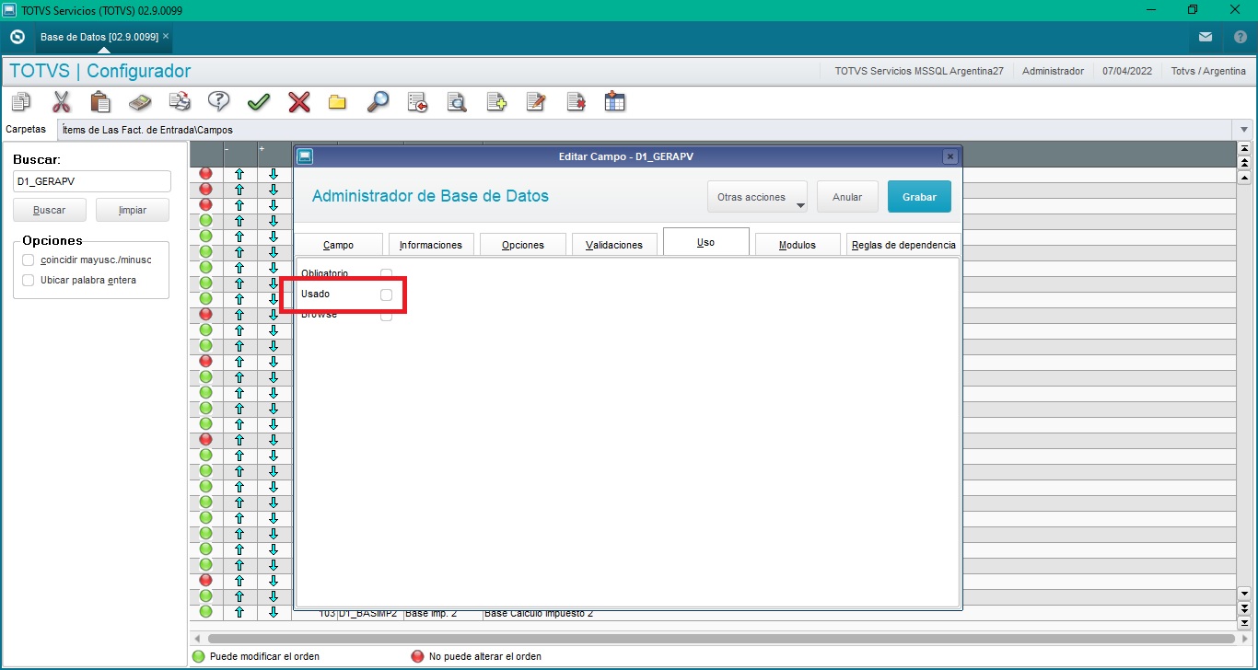Open the Otras acciones dropdown
The width and height of the screenshot is (1258, 670).
click(x=756, y=197)
